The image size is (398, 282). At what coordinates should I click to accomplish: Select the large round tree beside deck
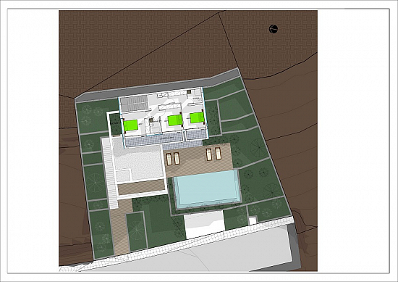pyautogui.click(x=258, y=148)
